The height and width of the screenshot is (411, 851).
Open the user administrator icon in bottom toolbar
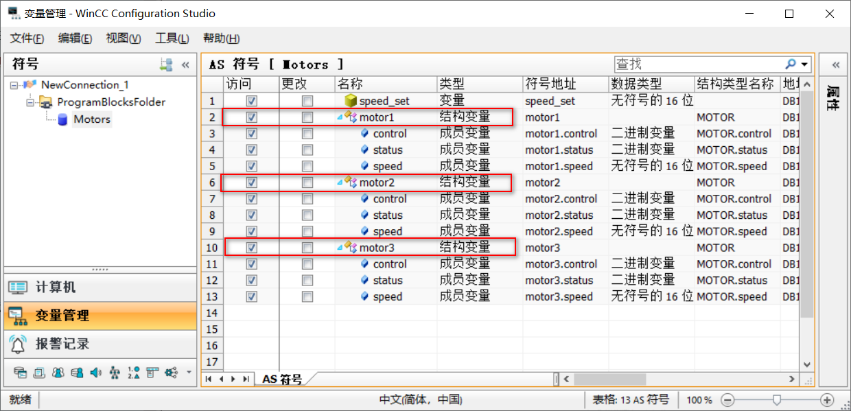coord(59,373)
